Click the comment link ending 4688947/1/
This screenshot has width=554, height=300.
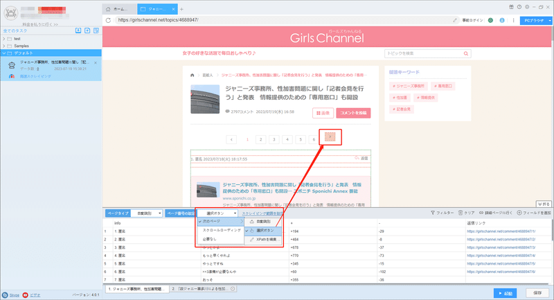501,231
